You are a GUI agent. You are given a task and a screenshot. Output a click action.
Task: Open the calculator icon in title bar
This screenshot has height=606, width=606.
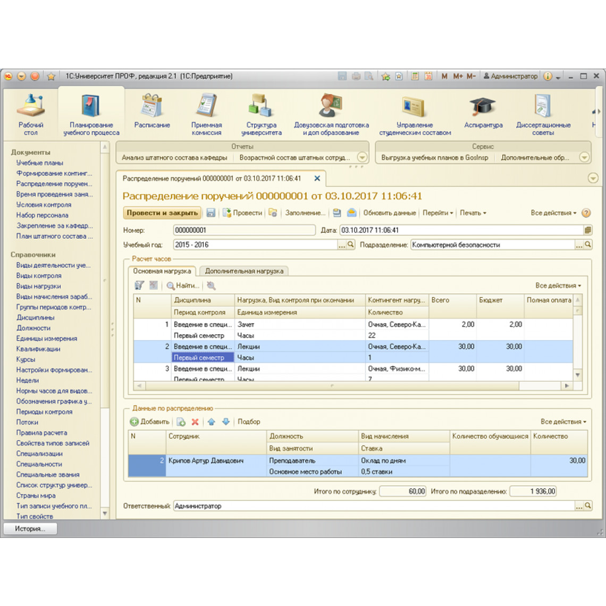point(415,76)
